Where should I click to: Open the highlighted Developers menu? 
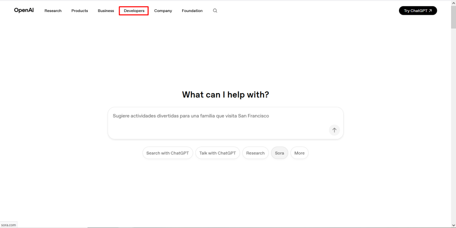coord(134,11)
